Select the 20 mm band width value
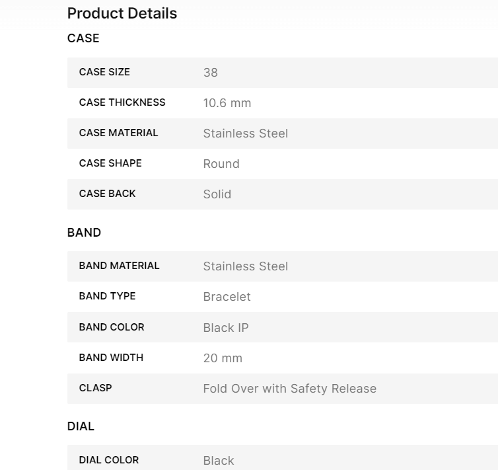The image size is (498, 470). (223, 358)
